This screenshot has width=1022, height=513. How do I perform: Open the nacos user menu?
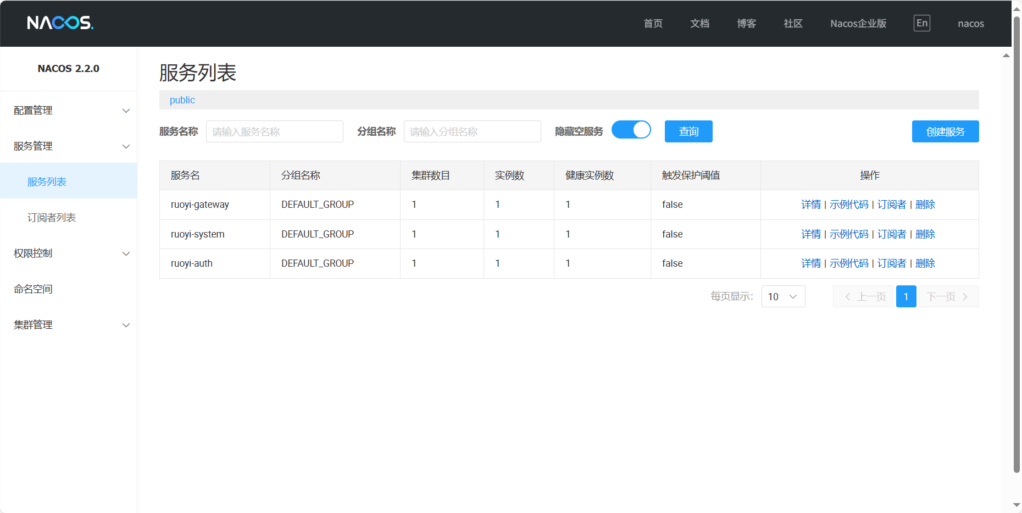pos(971,24)
